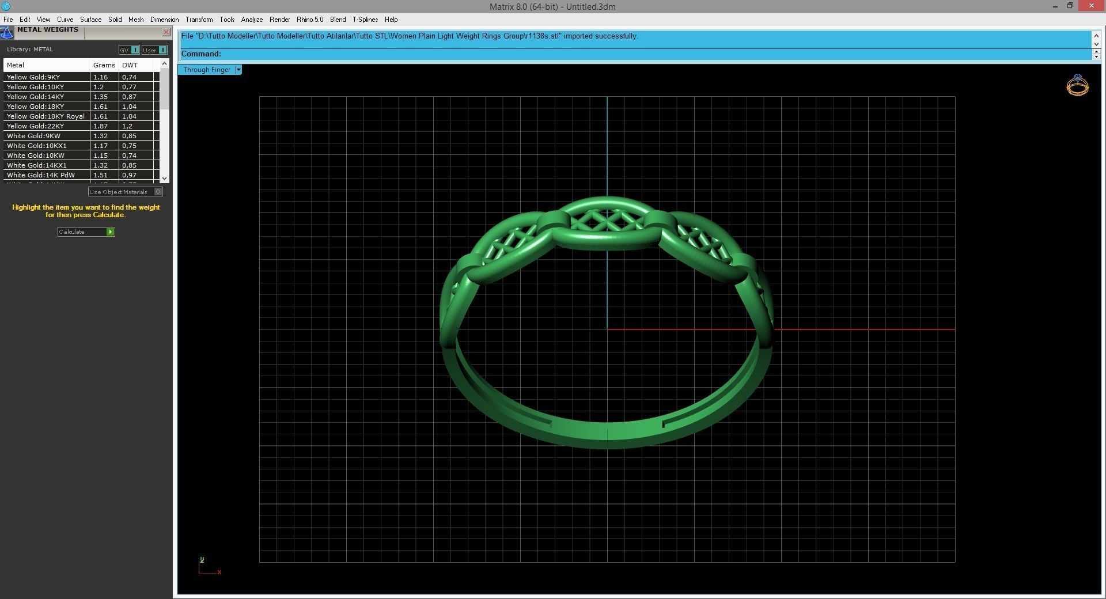
Task: Click the ring view icon in viewport corner
Action: [x=1077, y=85]
